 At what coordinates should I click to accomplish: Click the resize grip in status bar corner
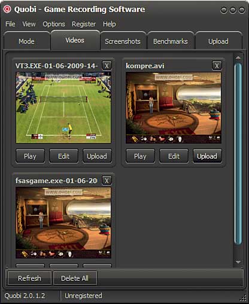pos(243,298)
